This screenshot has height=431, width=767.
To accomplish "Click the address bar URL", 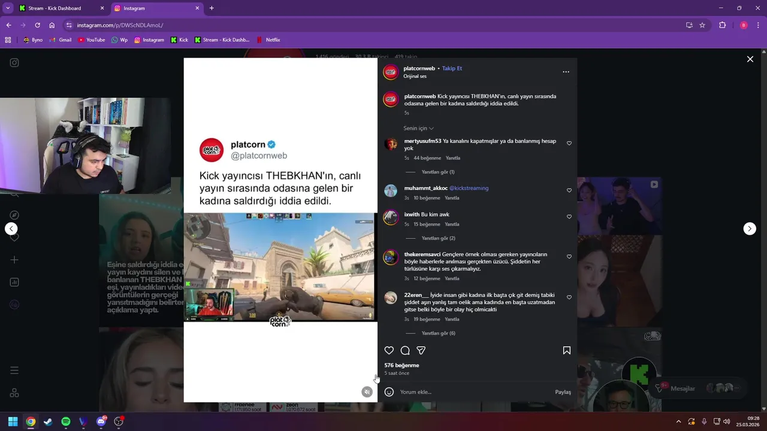I will (x=120, y=25).
